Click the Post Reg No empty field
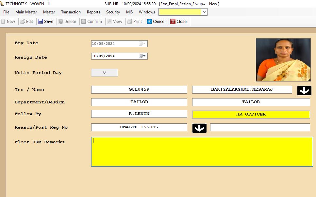Image resolution: width=316 pixels, height=197 pixels. pos(260,127)
